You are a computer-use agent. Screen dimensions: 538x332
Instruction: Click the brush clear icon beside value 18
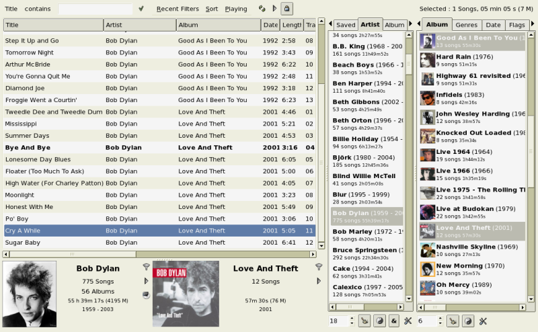click(364, 321)
